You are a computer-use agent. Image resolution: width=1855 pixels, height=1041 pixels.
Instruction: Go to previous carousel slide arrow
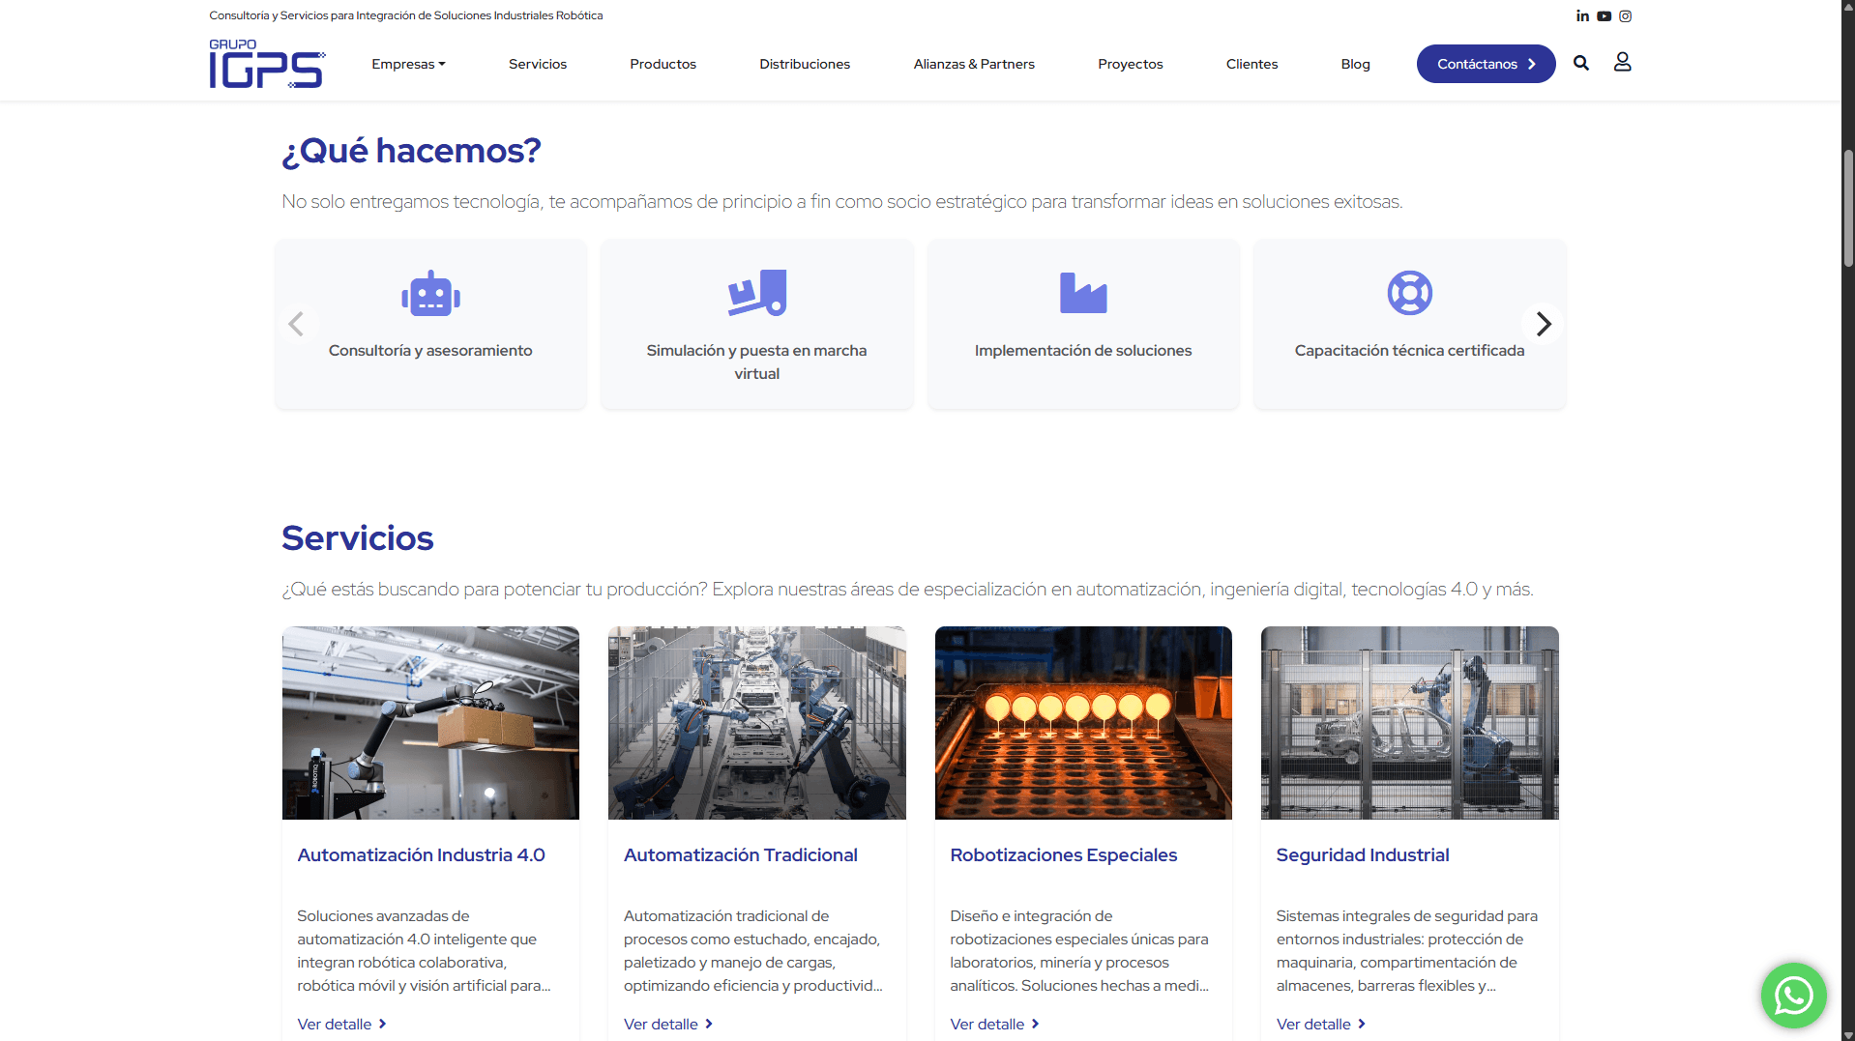296,324
